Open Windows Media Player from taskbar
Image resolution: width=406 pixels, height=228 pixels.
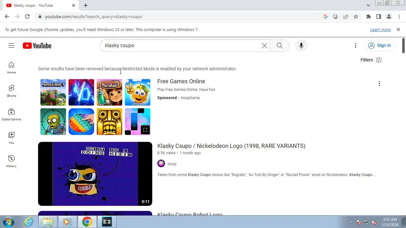tap(67, 222)
